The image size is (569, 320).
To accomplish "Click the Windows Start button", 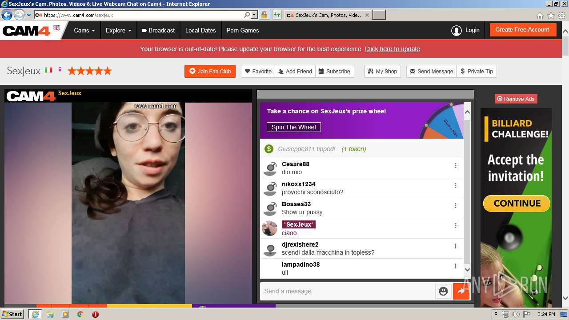I will [x=12, y=314].
